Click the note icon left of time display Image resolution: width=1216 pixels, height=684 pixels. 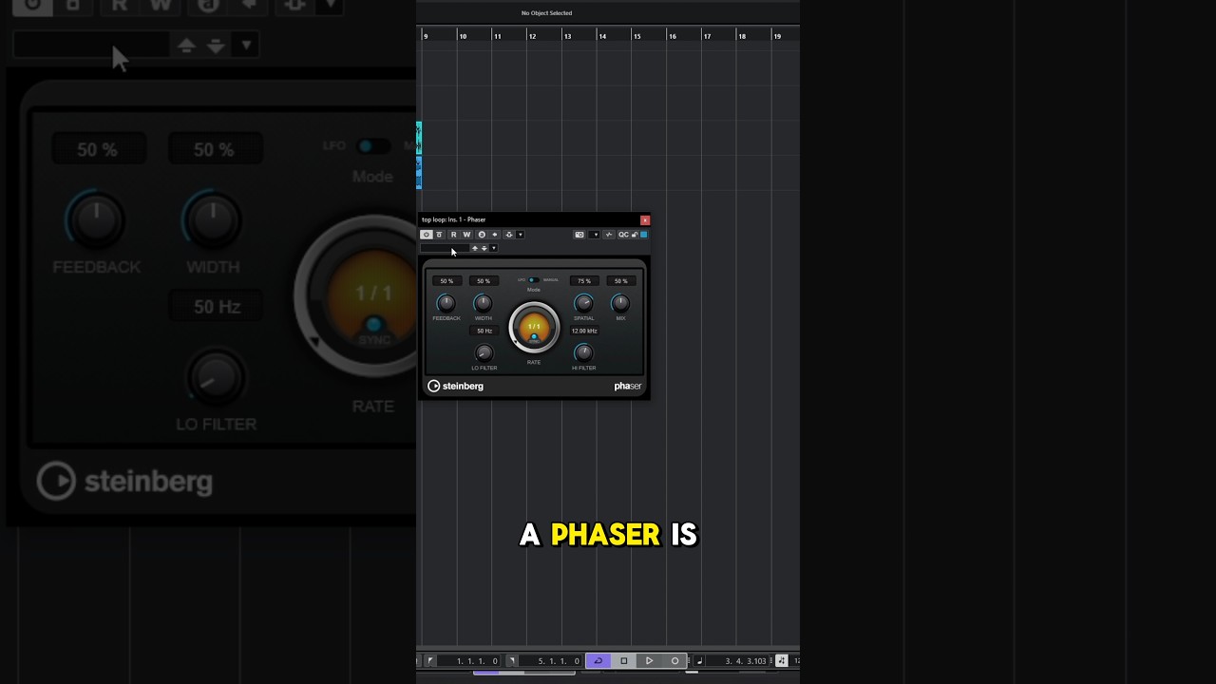pos(699,660)
